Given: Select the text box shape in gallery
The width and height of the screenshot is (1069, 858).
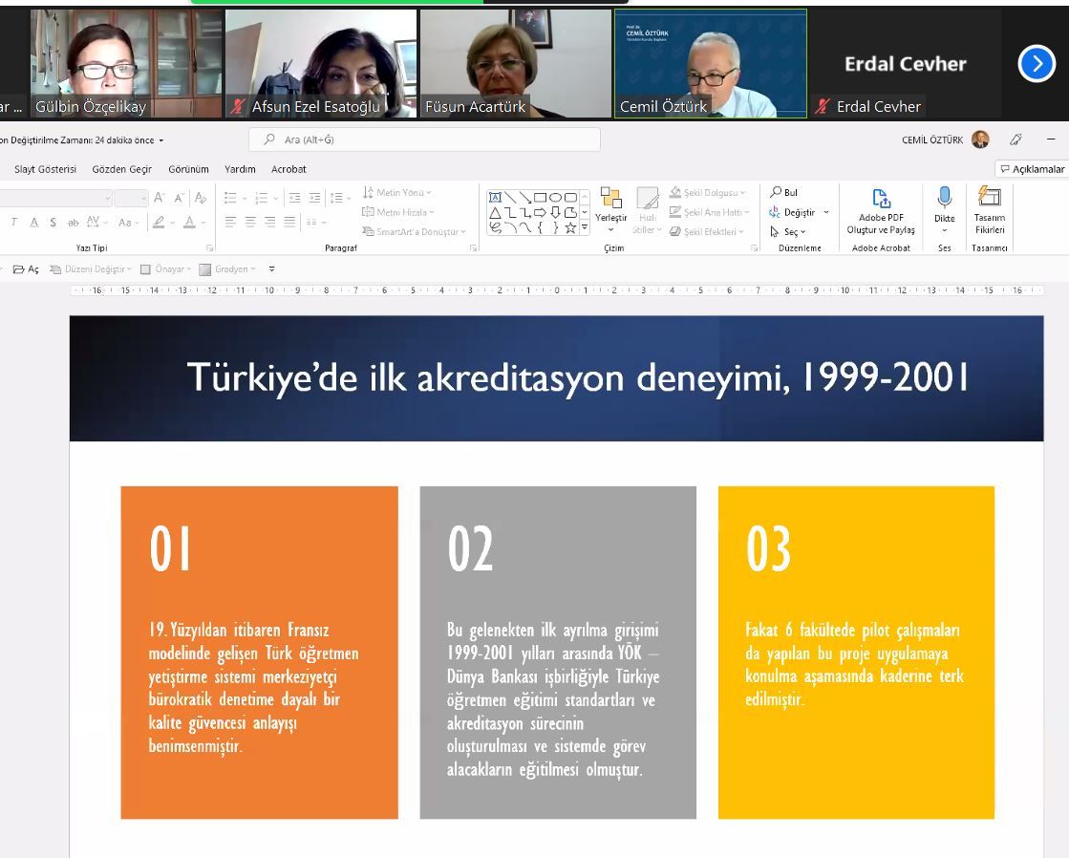Looking at the screenshot, I should pyautogui.click(x=495, y=197).
